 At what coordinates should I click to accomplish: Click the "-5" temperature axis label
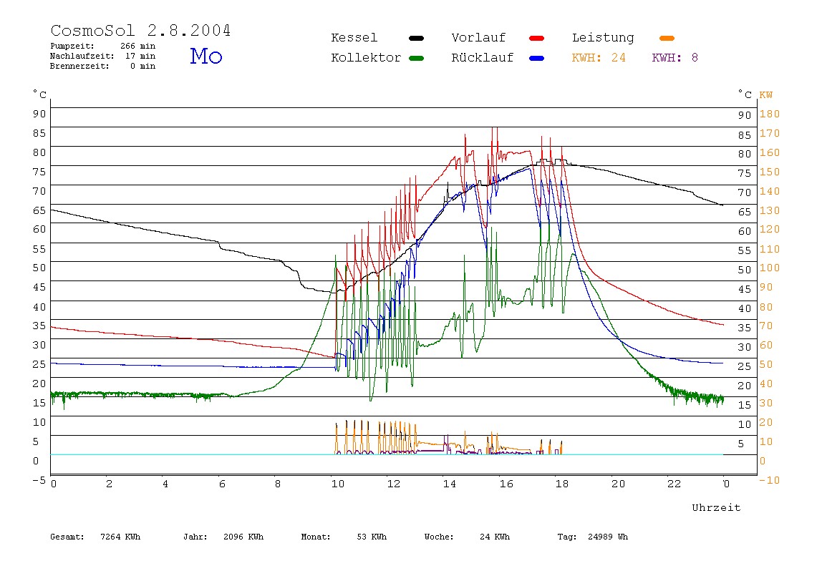[x=39, y=480]
